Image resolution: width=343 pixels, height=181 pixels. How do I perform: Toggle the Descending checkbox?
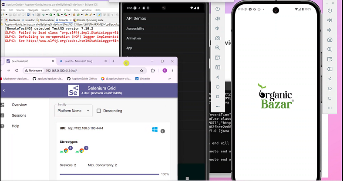pos(99,111)
